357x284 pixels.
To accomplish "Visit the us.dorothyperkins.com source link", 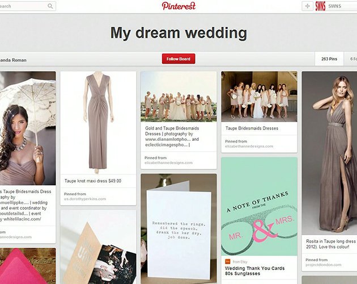I will click(85, 199).
